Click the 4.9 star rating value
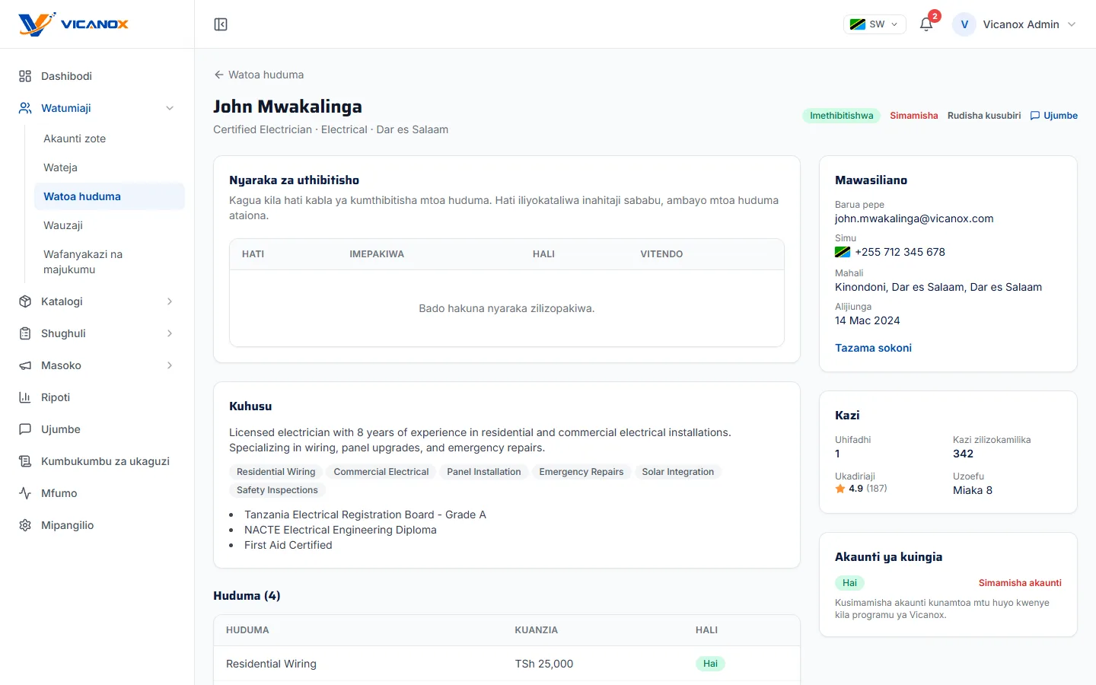The image size is (1096, 685). click(x=855, y=489)
